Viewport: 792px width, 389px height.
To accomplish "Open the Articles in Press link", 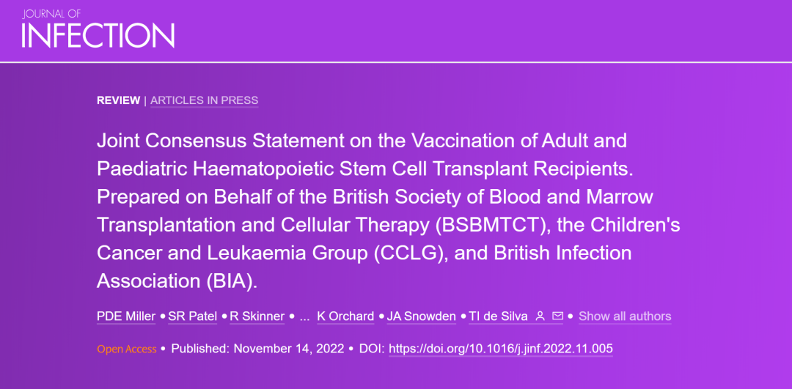I will point(204,100).
